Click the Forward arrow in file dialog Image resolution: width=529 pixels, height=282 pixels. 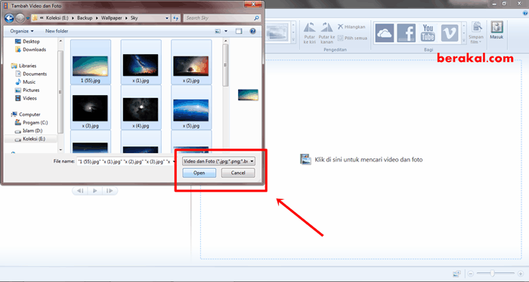point(20,18)
